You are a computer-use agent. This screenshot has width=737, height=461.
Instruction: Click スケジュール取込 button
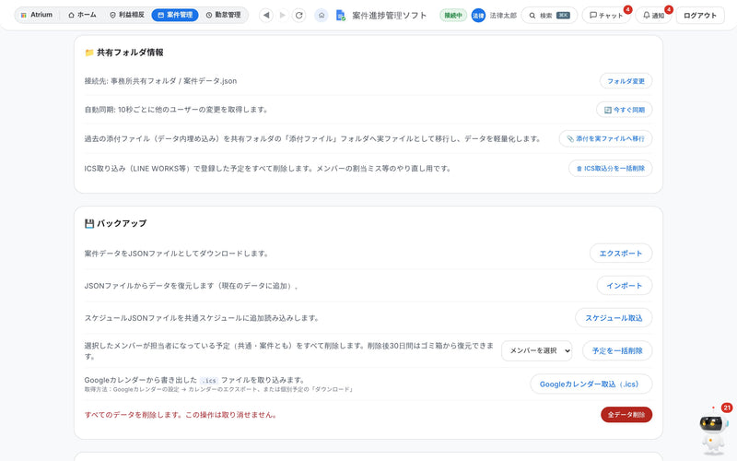pos(614,318)
